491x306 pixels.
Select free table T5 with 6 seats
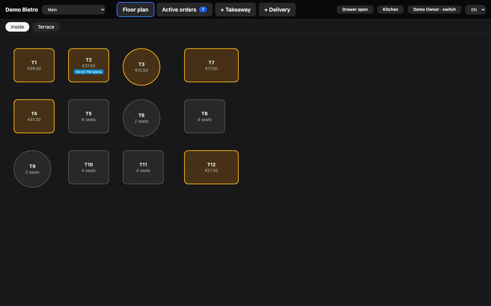point(89,116)
